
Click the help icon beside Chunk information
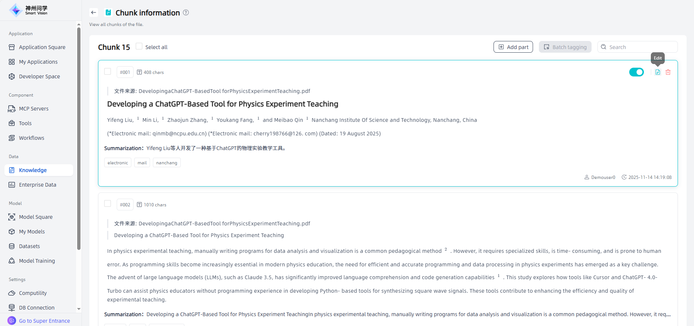click(186, 12)
